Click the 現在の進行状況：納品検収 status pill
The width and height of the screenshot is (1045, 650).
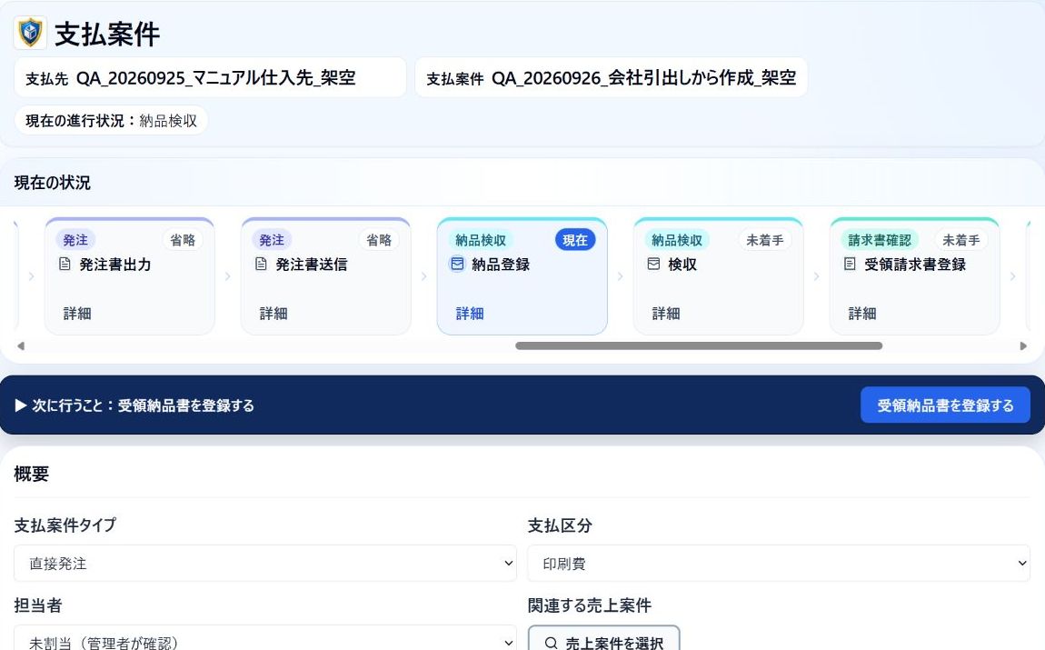(x=111, y=121)
